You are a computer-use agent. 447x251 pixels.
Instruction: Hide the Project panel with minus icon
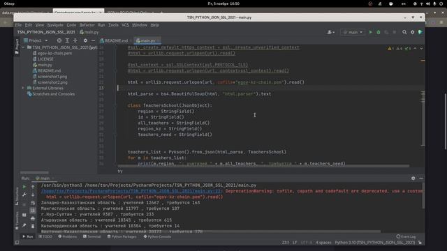pyautogui.click(x=93, y=40)
